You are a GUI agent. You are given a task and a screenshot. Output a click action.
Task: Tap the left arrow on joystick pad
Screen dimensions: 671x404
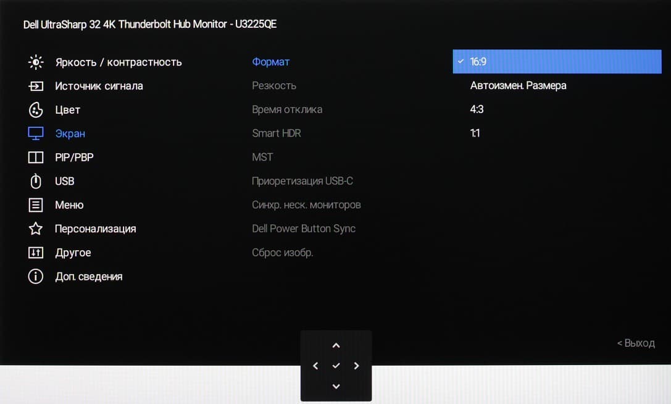point(315,366)
